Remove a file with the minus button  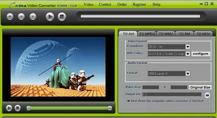(21, 17)
